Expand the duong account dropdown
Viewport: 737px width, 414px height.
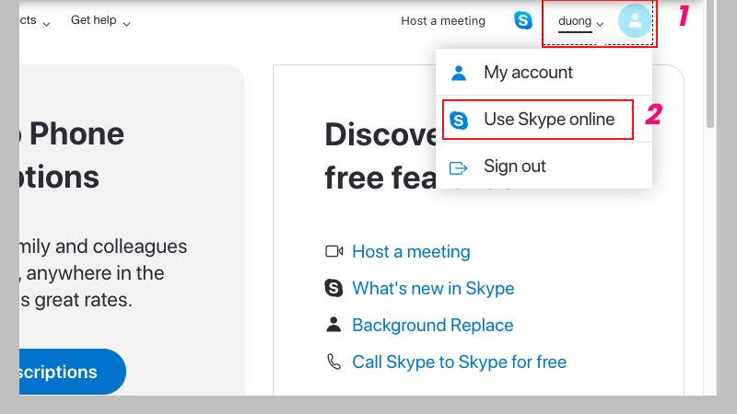click(580, 21)
